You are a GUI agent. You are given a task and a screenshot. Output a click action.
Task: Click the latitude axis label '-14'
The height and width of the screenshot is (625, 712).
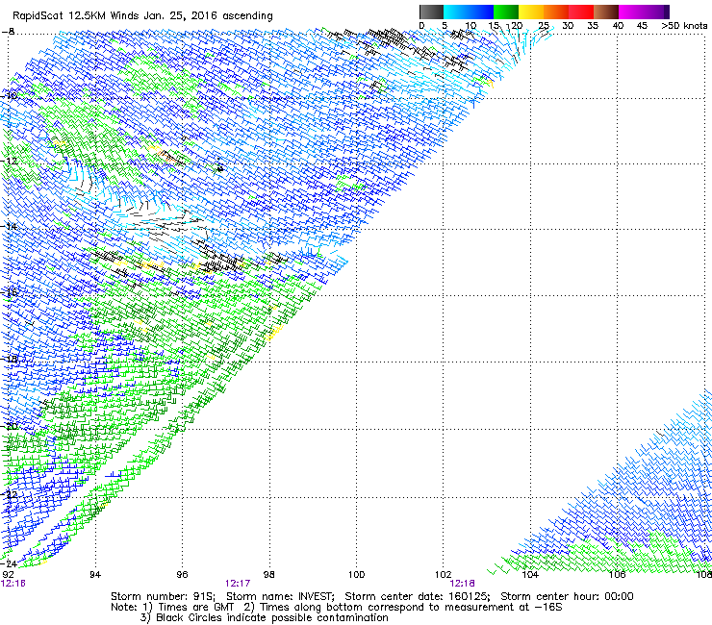pyautogui.click(x=9, y=226)
